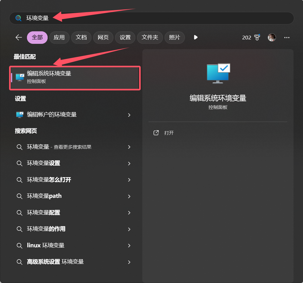Image resolution: width=303 pixels, height=283 pixels.
Task: Click the 控制面板 label in preview pane
Action: (218, 107)
